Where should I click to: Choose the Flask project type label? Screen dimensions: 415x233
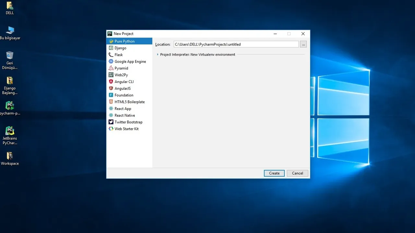pyautogui.click(x=119, y=55)
